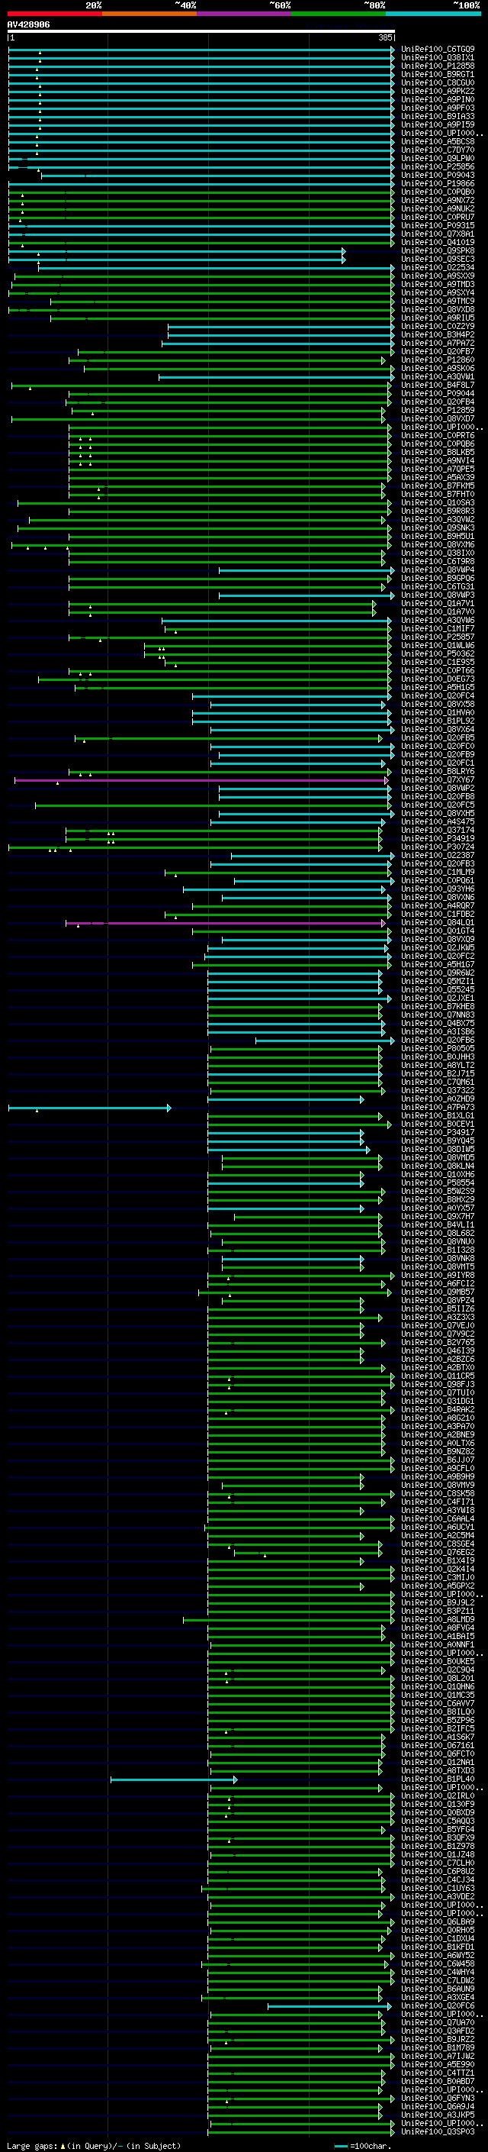
Task: Select hit UniRef100_P09043
Action: pos(438,176)
